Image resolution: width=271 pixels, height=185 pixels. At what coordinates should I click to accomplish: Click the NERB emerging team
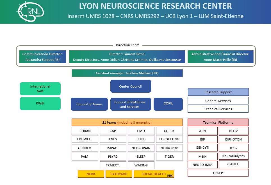(x=91, y=174)
